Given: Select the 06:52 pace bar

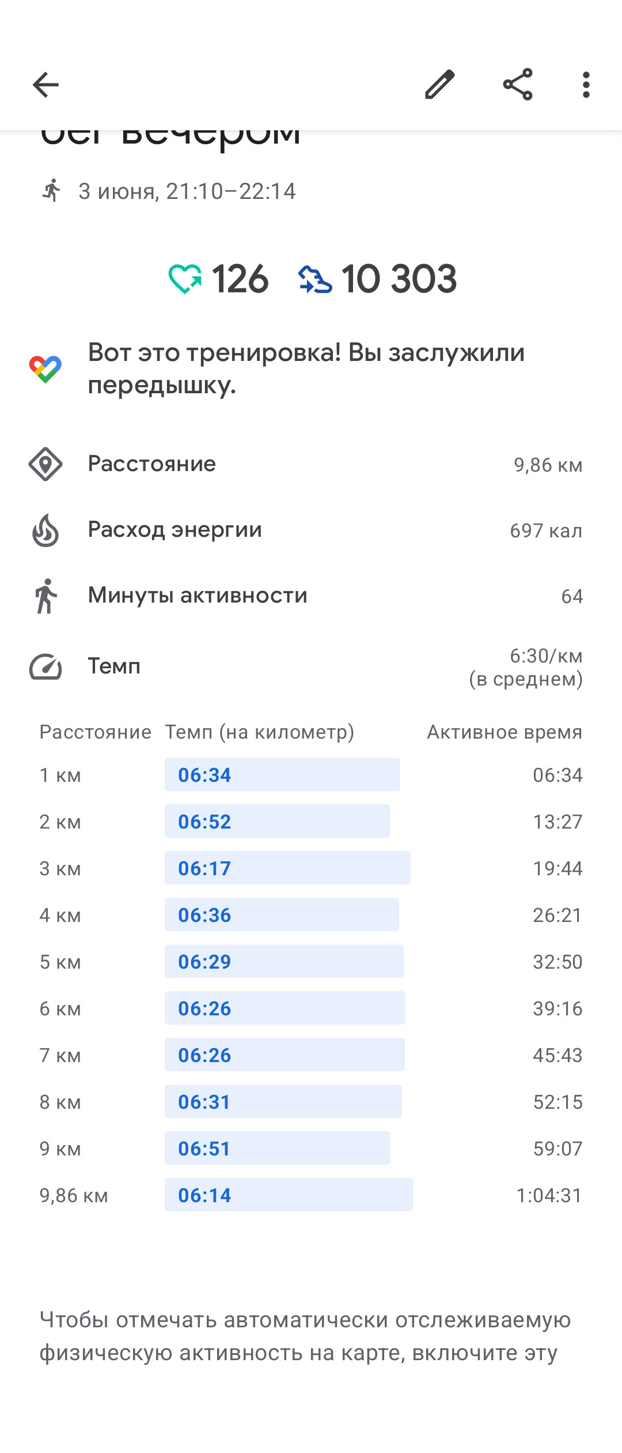Looking at the screenshot, I should click(277, 821).
